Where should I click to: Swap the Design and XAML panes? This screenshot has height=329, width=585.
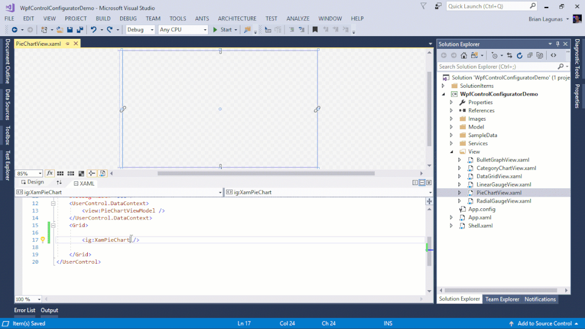(x=59, y=182)
